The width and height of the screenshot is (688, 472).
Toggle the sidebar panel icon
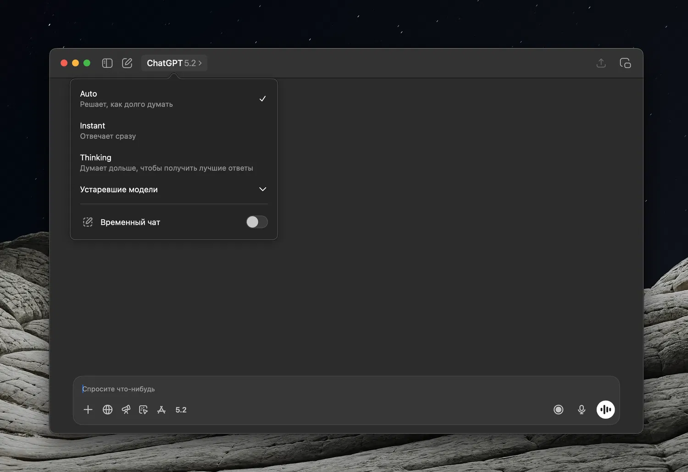tap(107, 63)
